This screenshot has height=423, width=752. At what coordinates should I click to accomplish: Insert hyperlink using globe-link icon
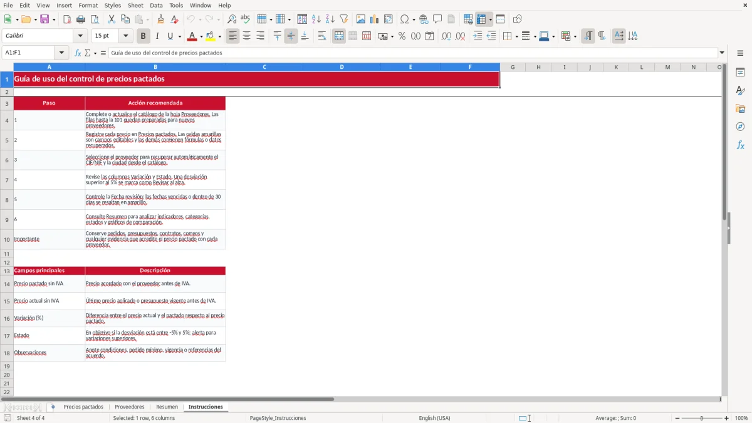click(x=424, y=19)
